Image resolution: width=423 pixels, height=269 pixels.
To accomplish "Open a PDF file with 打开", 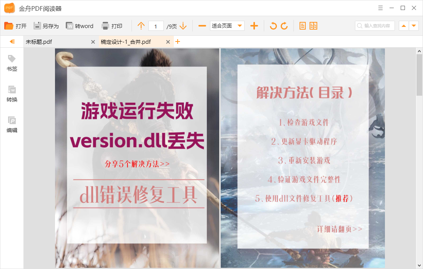I will [x=15, y=26].
